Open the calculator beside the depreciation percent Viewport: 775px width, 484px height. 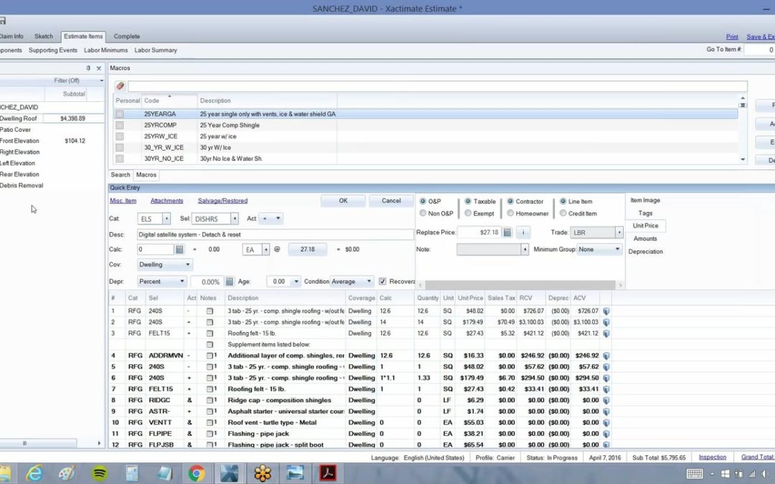230,282
